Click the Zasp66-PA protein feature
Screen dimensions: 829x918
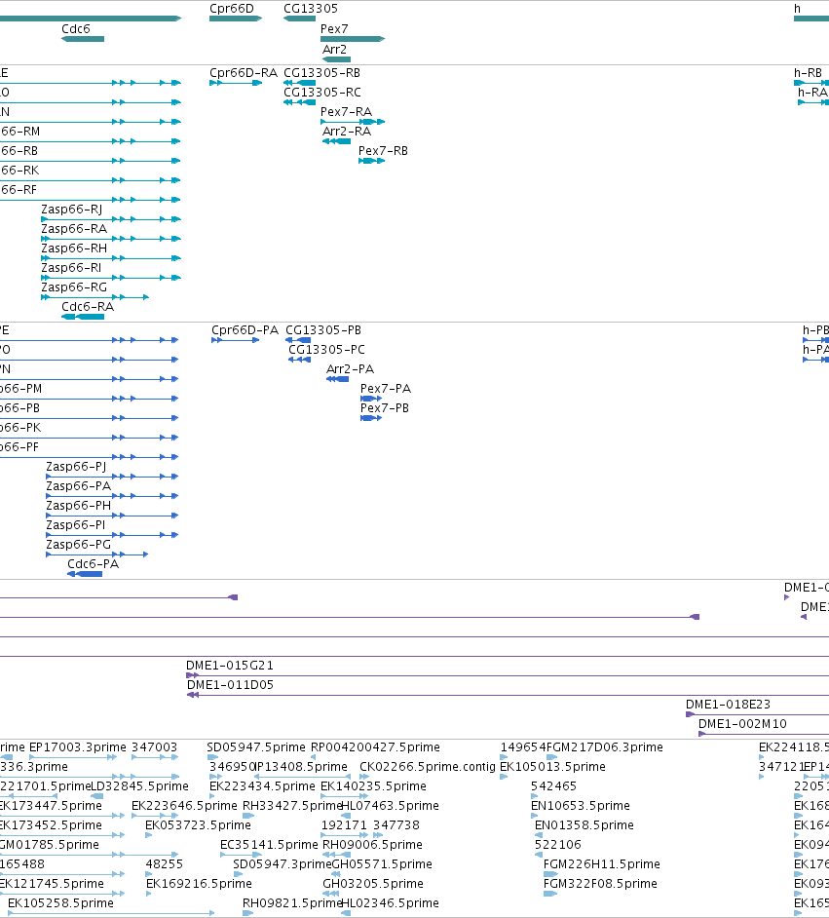(112, 496)
